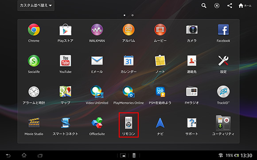Tap the search magnifier icon
This screenshot has height=160, width=257.
point(204,6)
